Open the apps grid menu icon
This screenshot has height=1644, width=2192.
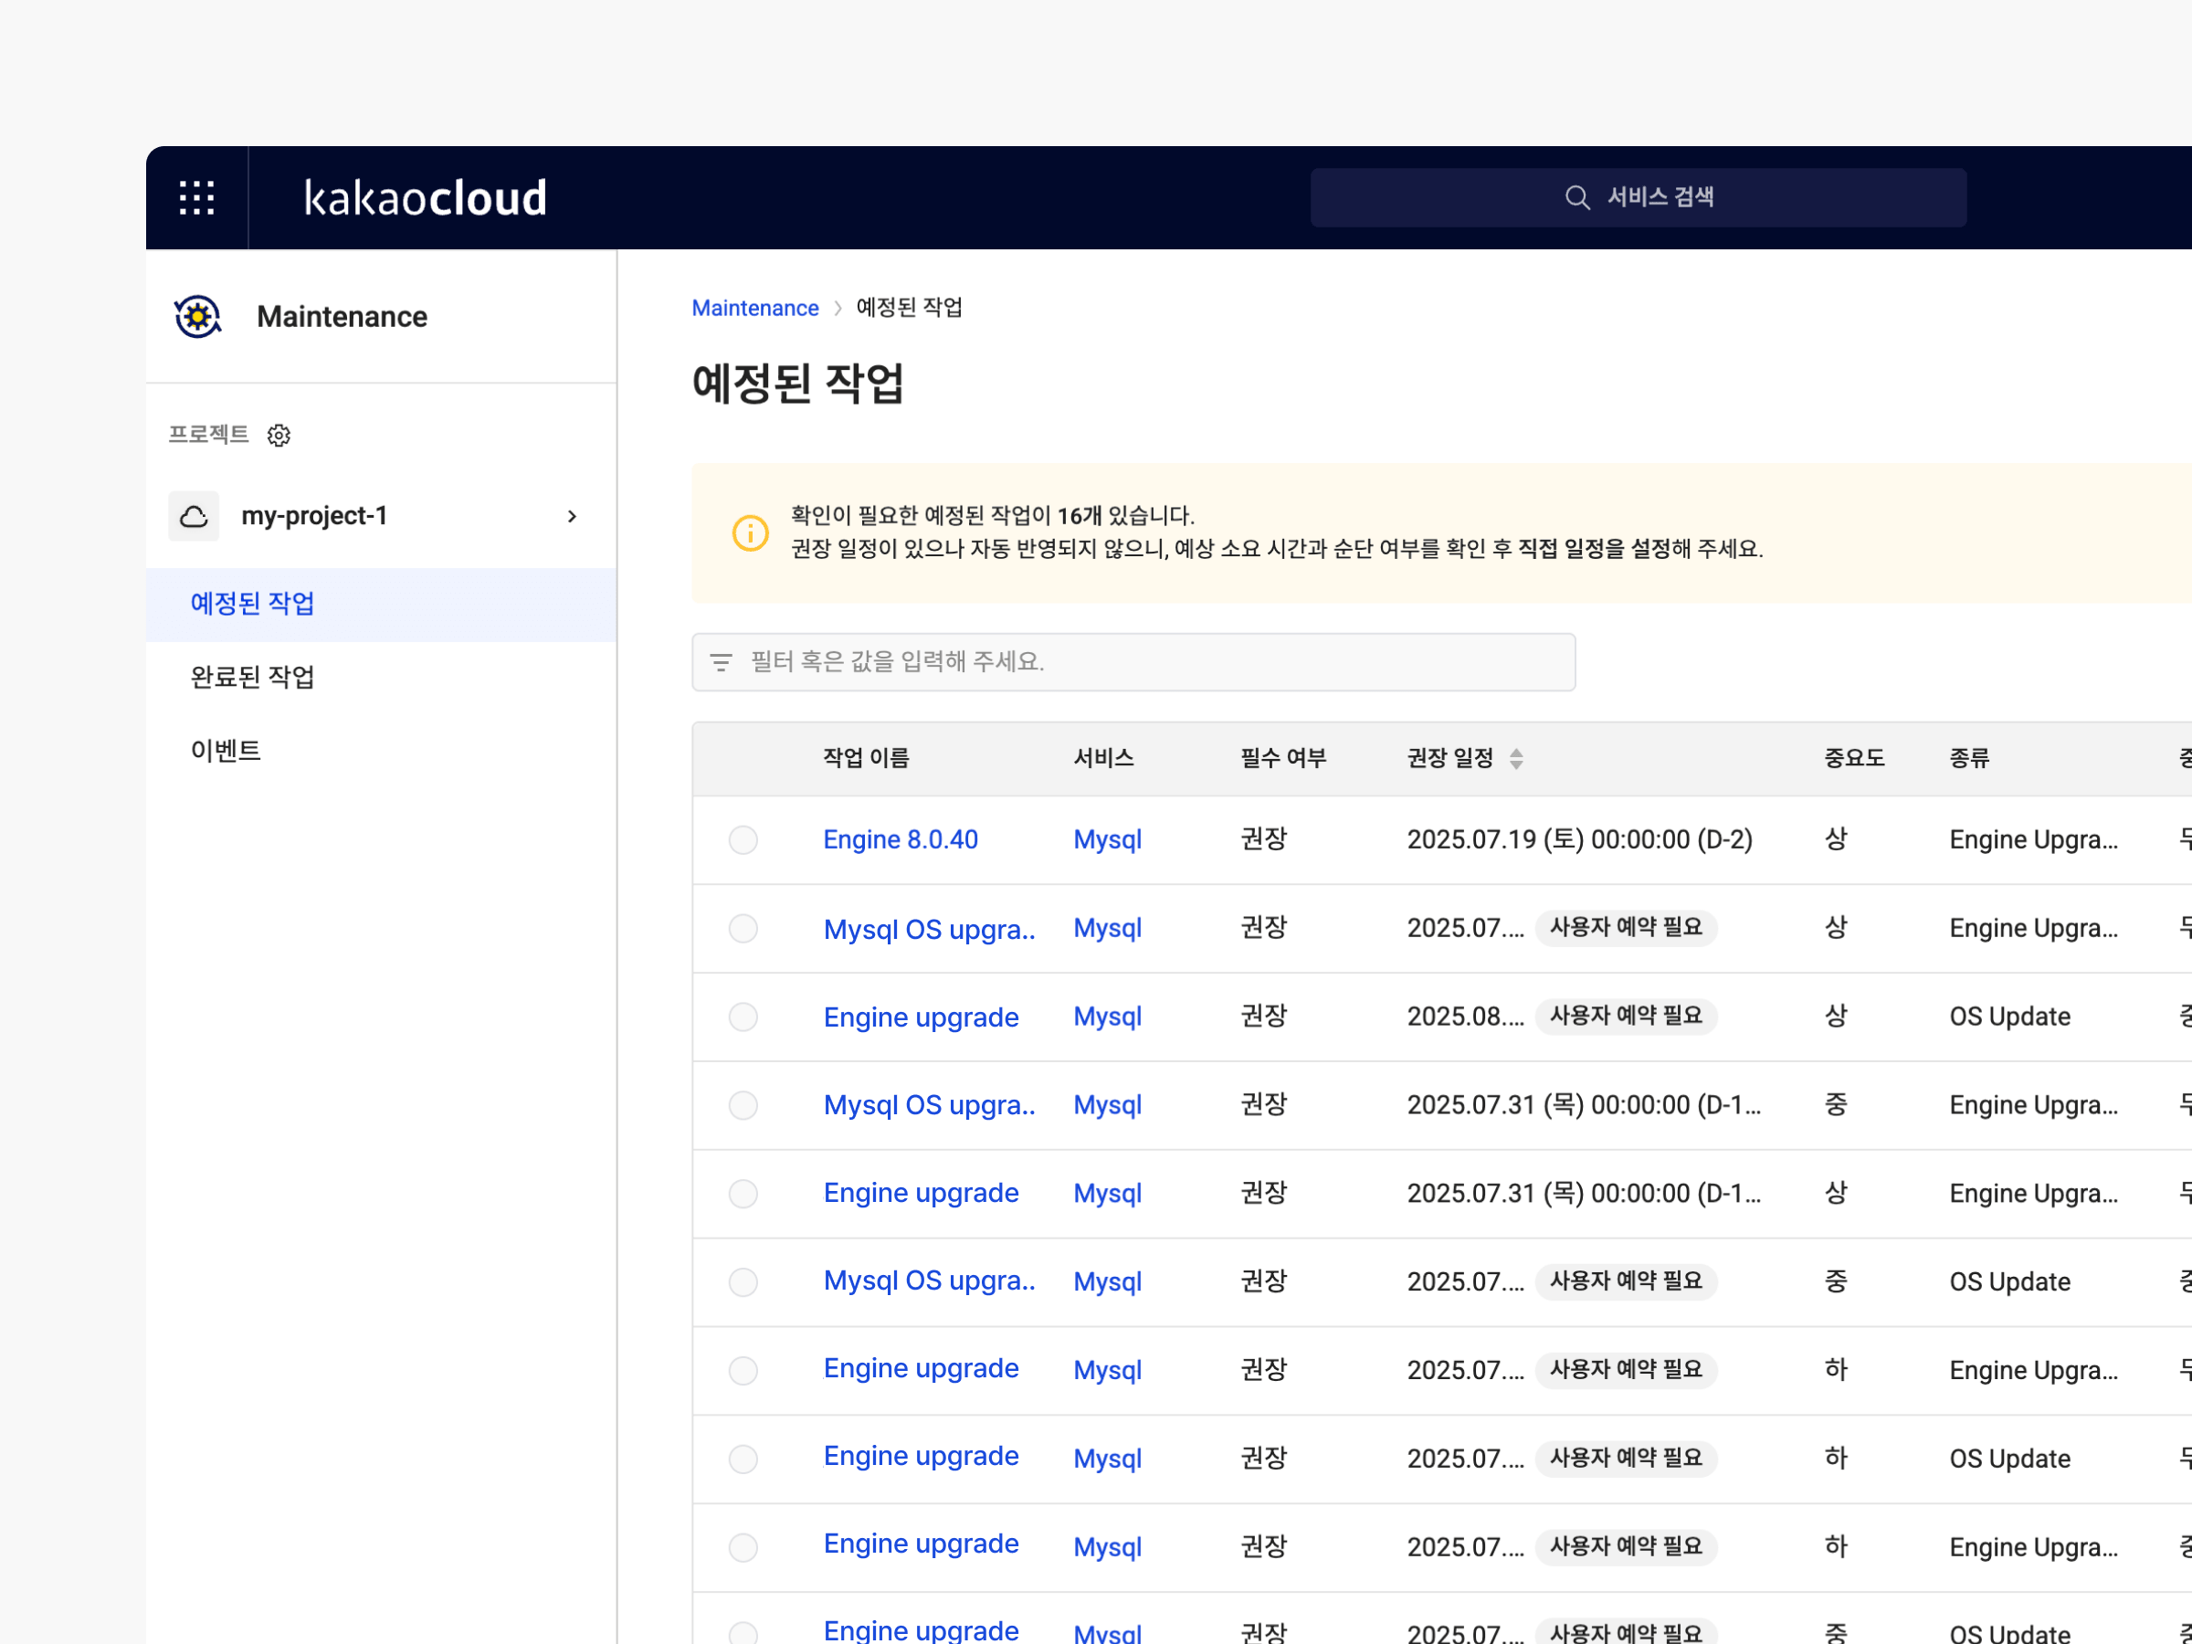pyautogui.click(x=196, y=197)
